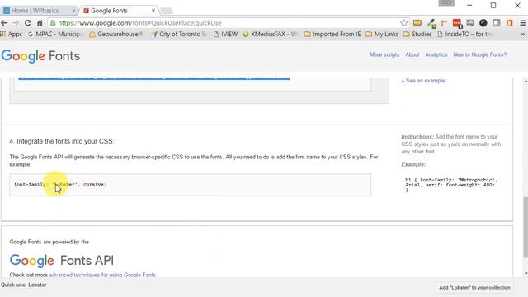Click the page vertical scrollbar thumb
This screenshot has width=528, height=297.
(526, 228)
